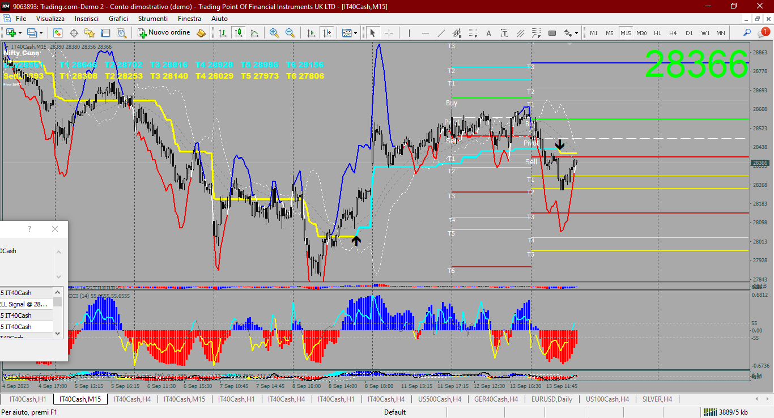Open the Visualizza menu
The image size is (774, 418).
50,19
